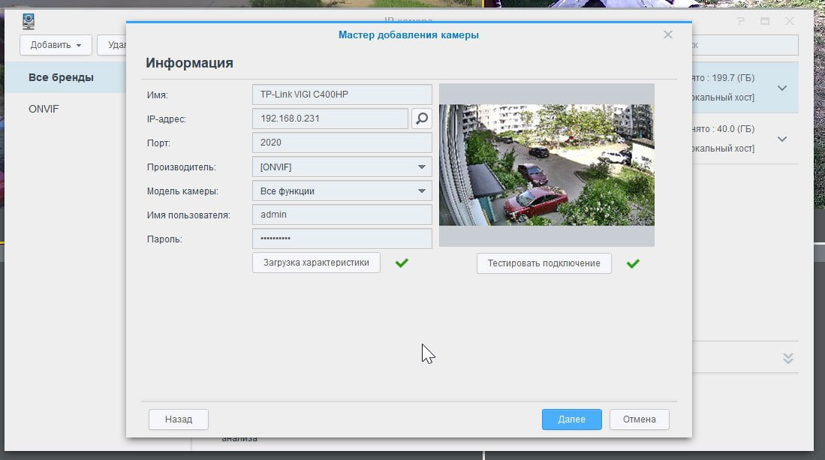Click the Имя input field
This screenshot has width=825, height=460.
tap(342, 95)
